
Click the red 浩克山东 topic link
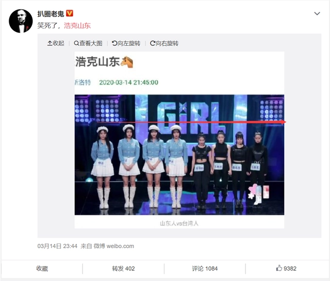click(77, 26)
